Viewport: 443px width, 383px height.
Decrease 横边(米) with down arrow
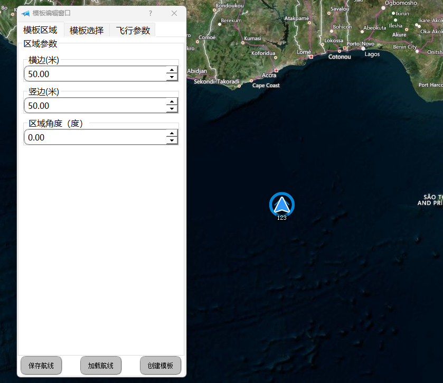tap(172, 77)
